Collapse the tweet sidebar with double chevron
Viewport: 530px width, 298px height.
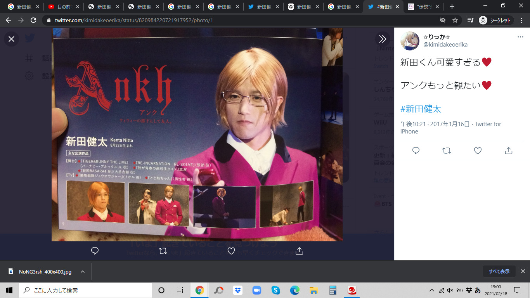[383, 39]
